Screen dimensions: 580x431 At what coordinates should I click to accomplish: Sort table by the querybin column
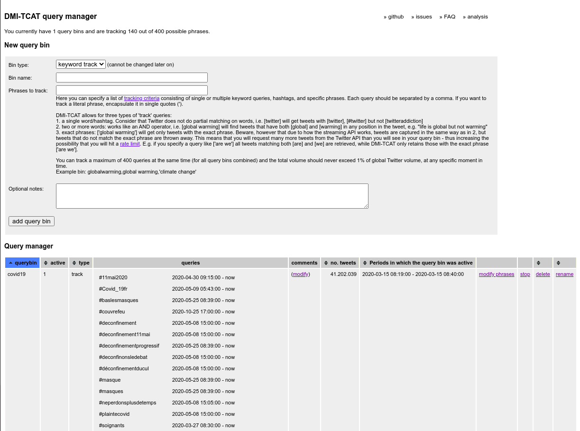22,263
